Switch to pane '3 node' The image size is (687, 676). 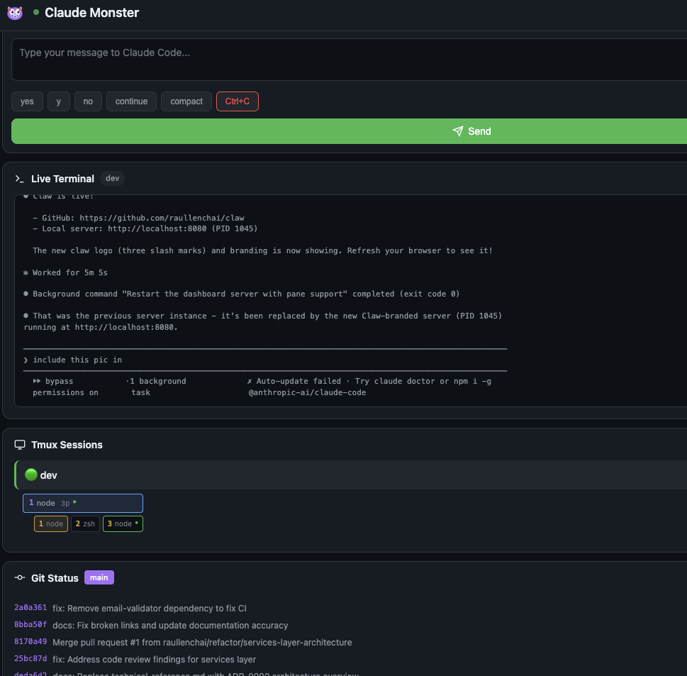click(x=123, y=524)
